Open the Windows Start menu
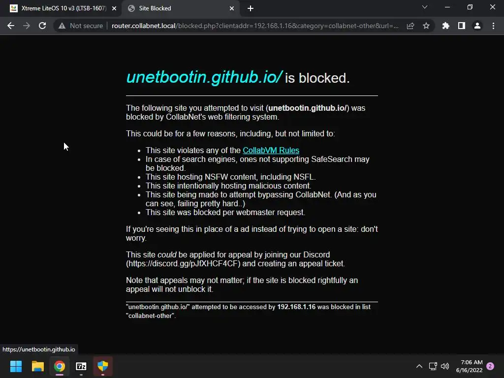The image size is (504, 378). click(16, 366)
